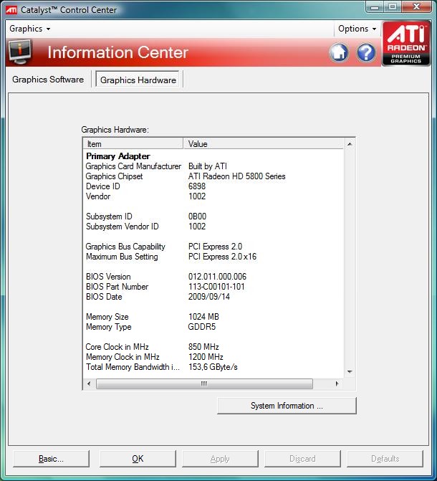Select the Graphics Card Manufacturer row

tap(213, 166)
